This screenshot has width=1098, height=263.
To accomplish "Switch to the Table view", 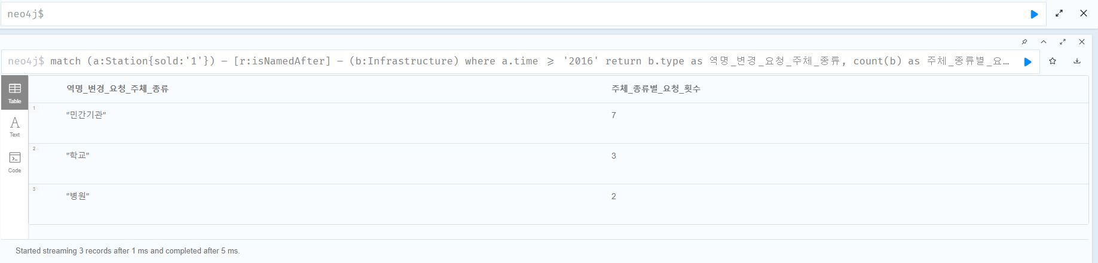I will (x=15, y=93).
